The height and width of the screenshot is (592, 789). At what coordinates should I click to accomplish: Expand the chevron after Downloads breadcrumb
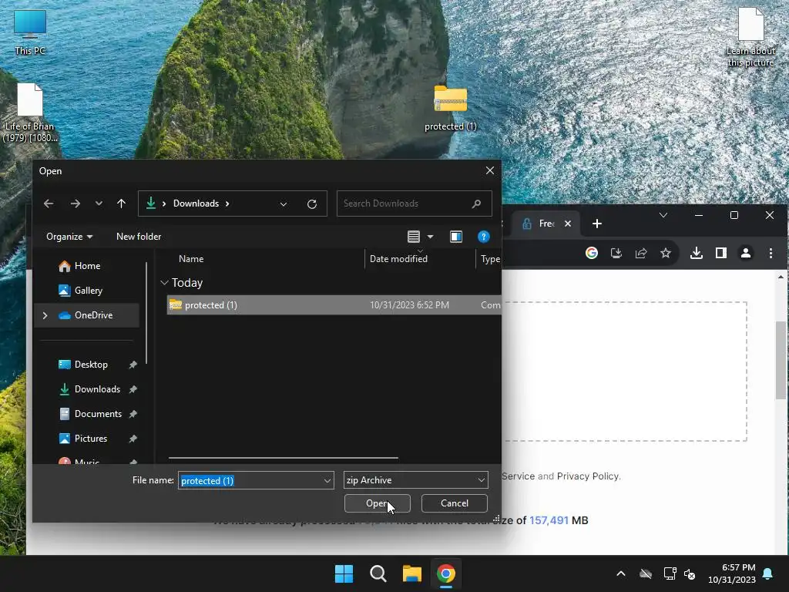click(x=227, y=203)
